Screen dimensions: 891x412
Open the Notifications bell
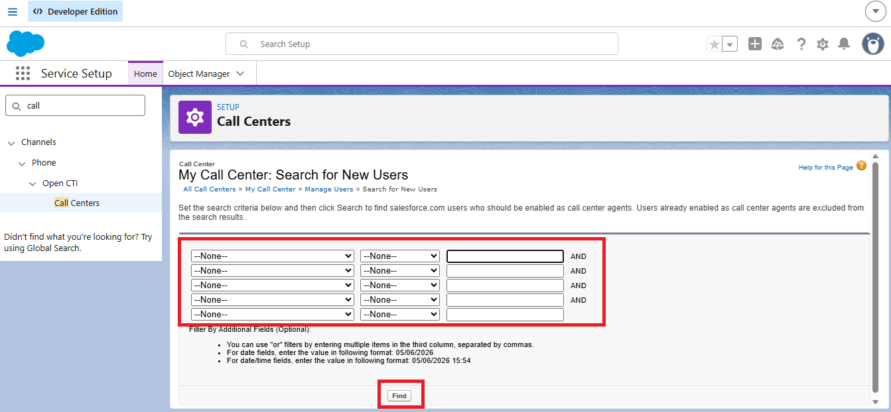pos(844,44)
